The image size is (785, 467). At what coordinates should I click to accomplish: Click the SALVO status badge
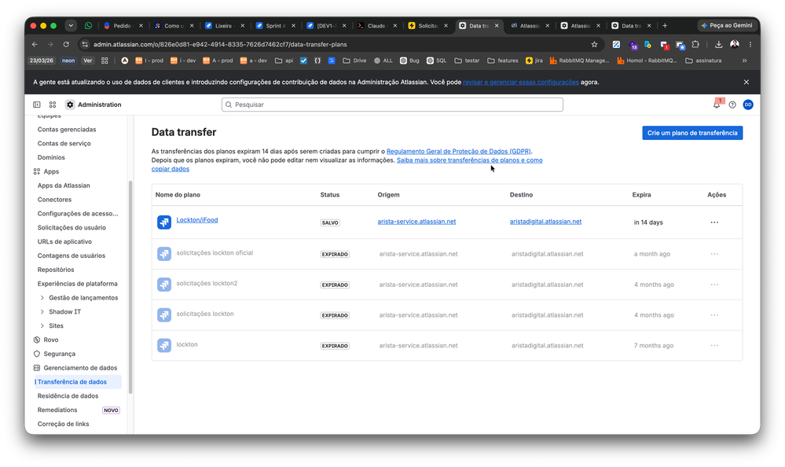(330, 222)
